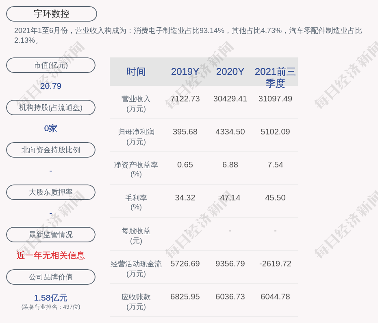Viewport: 378px width, 323px height.
Task: Open the 最新监管情况 pill
Action: click(x=51, y=235)
